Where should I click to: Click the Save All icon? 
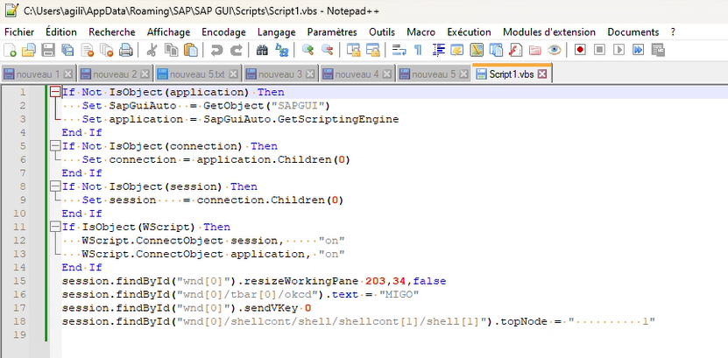coord(67,50)
